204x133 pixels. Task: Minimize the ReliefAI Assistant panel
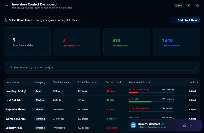click(x=191, y=126)
